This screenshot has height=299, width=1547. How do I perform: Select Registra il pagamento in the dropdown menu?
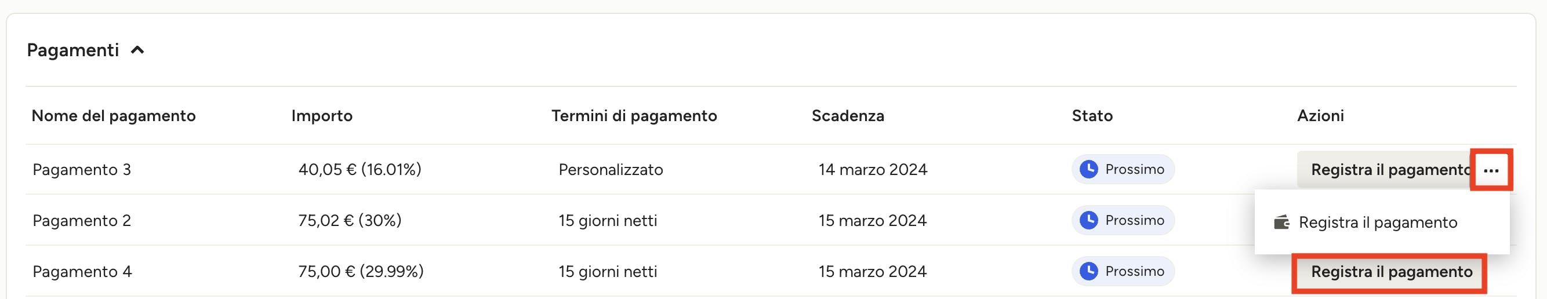pyautogui.click(x=1377, y=222)
